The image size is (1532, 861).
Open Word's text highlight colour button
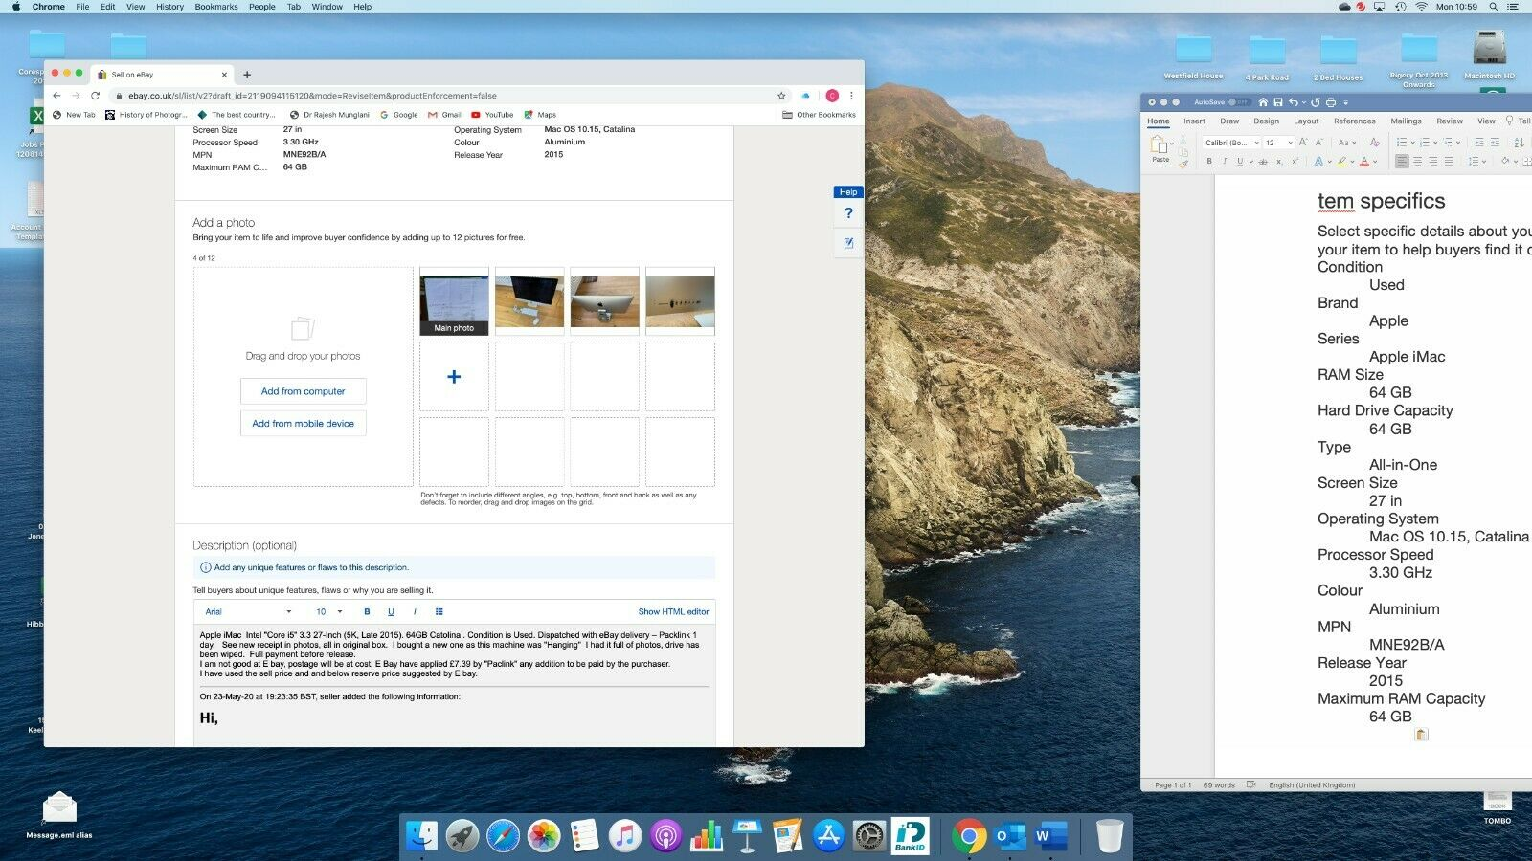1341,162
